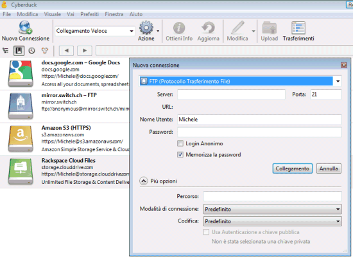This screenshot has height=263, width=353.
Task: Click the Nuova Connessione globe icon
Action: [26, 27]
